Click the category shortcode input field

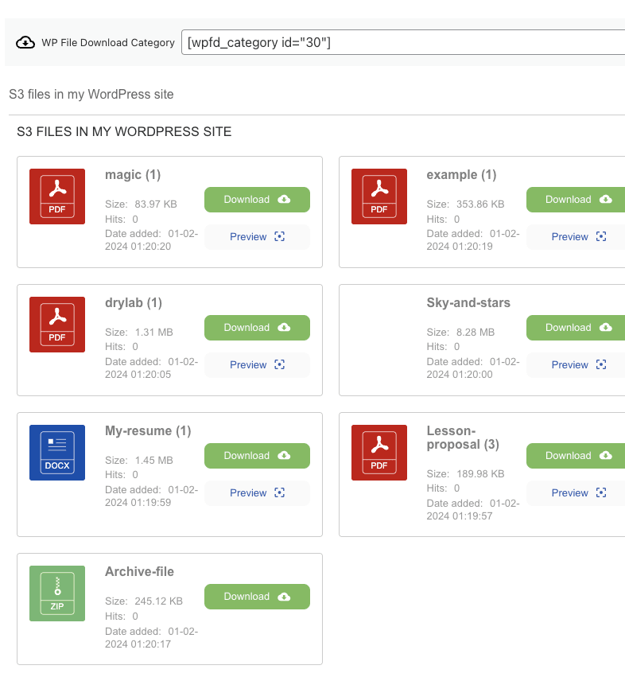coord(402,42)
